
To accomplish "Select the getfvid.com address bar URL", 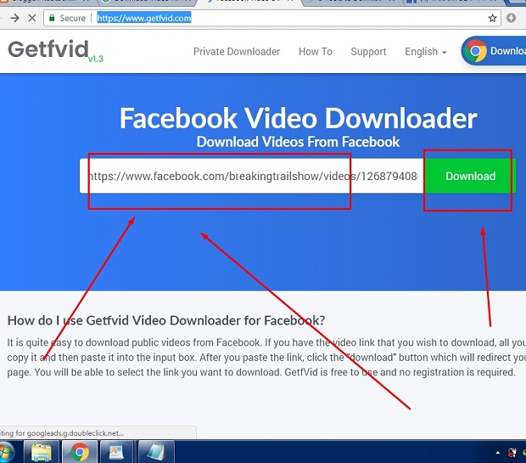I will 144,18.
